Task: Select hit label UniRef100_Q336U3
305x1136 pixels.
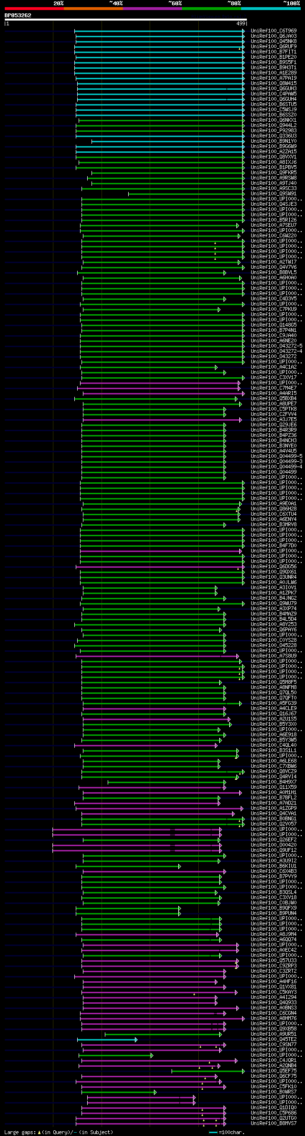Action: (x=274, y=136)
